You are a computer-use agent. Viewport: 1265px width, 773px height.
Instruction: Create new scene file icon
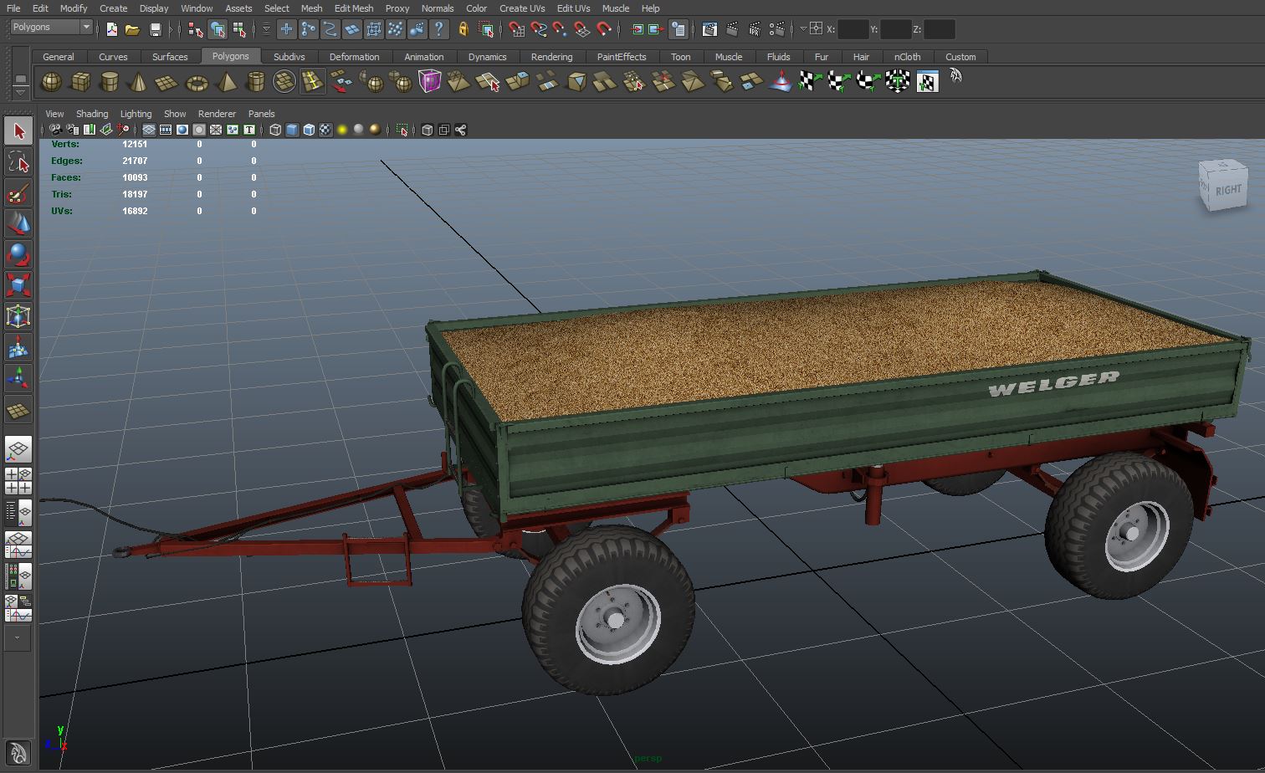[111, 29]
